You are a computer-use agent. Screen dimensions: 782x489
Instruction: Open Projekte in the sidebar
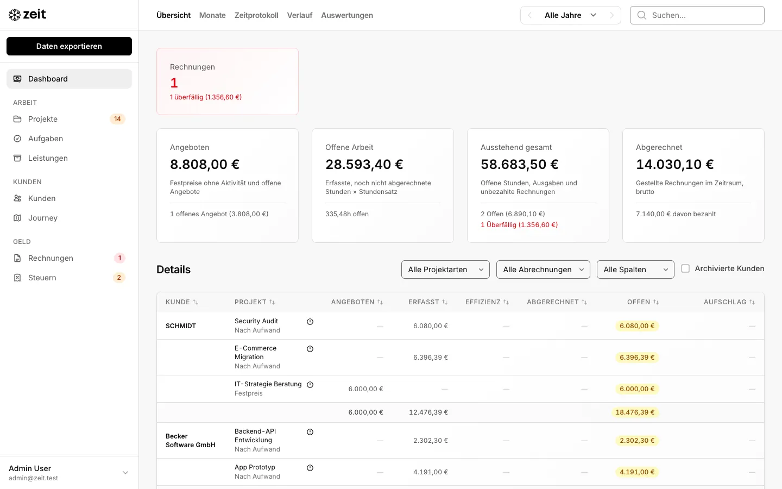[69, 119]
